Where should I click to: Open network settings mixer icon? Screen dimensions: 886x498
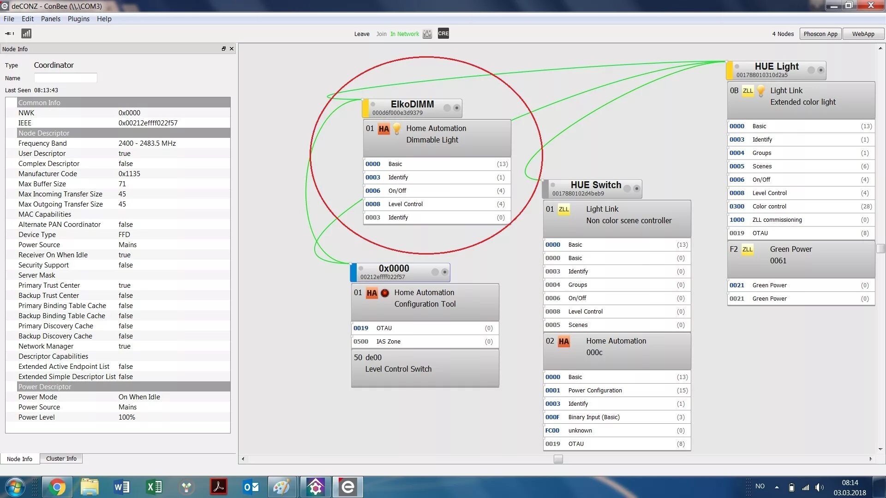point(427,34)
